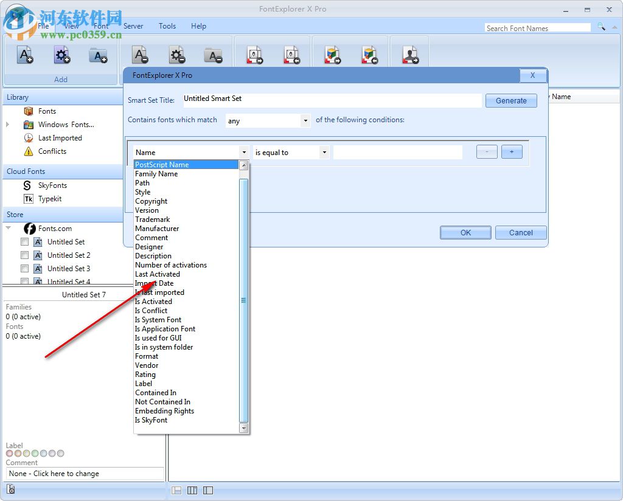Open the Server menu
623x501 pixels.
point(133,26)
